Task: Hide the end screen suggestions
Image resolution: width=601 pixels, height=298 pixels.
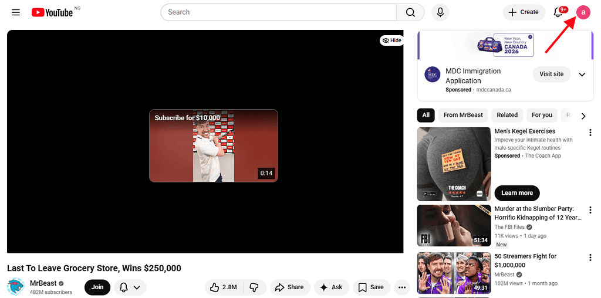Action: click(x=391, y=40)
